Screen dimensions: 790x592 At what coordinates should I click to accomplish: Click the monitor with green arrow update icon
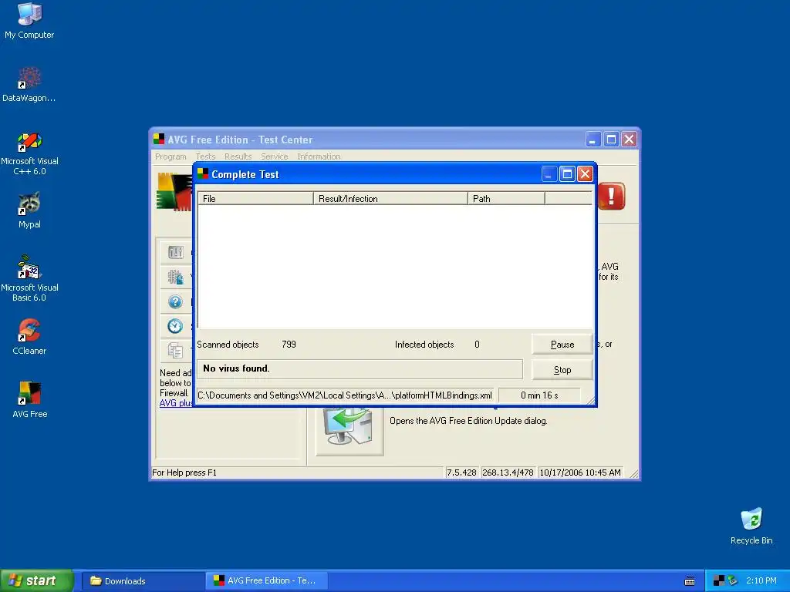coord(349,432)
